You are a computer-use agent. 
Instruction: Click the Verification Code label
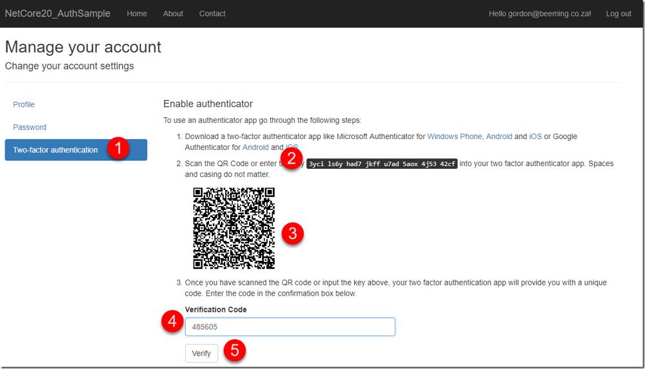[x=215, y=309]
